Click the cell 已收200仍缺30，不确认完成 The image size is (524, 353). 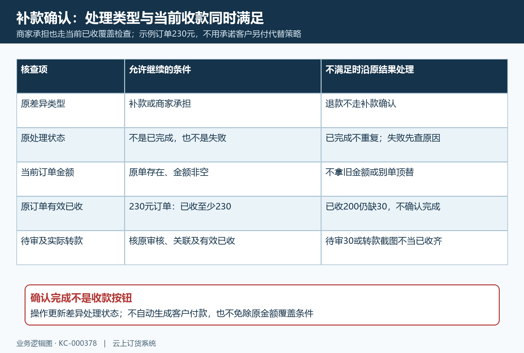click(414, 213)
